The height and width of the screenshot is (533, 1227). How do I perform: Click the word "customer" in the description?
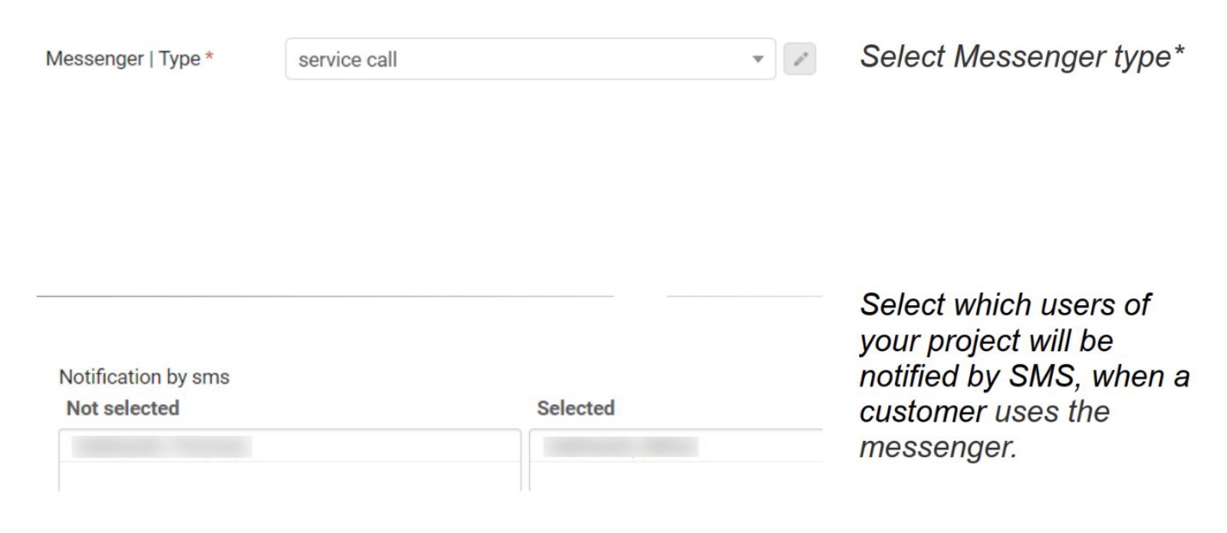923,412
